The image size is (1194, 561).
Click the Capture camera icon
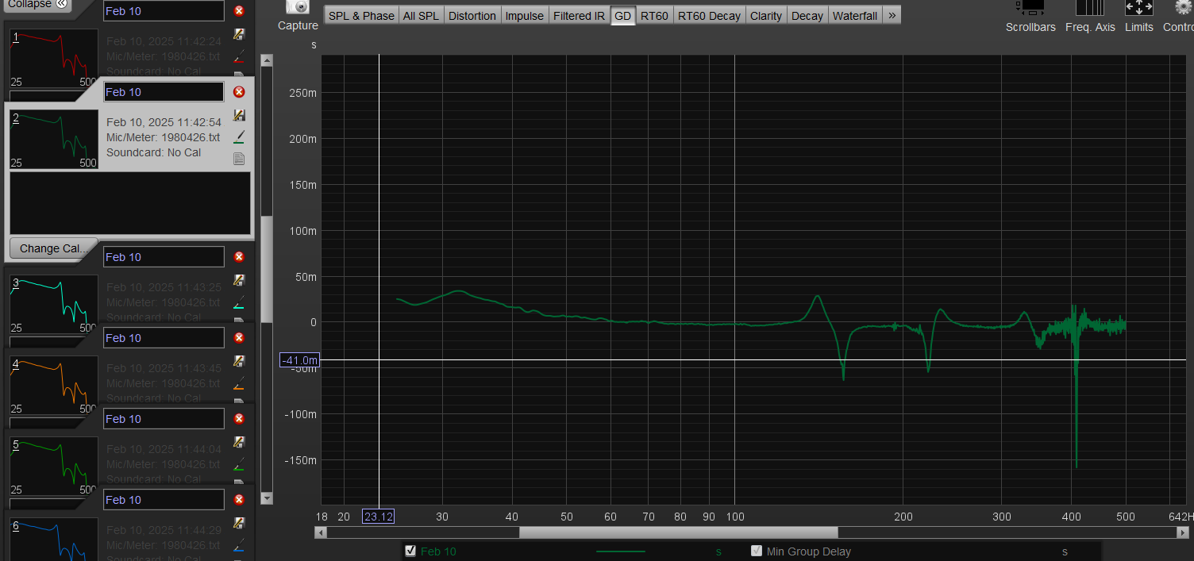click(x=298, y=6)
